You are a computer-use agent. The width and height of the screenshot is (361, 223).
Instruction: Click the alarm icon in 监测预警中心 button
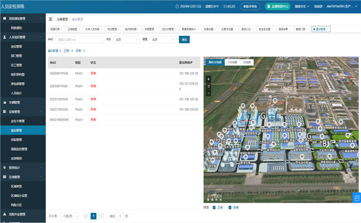[x=269, y=6]
